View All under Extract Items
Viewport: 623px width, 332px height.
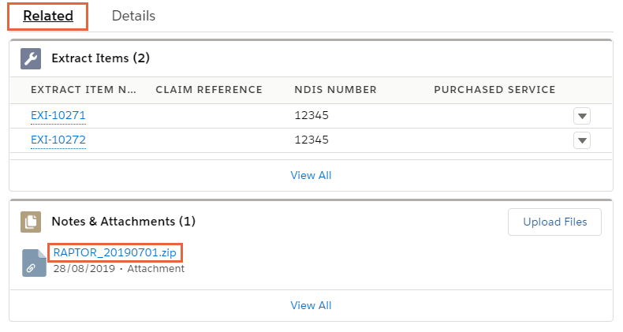311,175
